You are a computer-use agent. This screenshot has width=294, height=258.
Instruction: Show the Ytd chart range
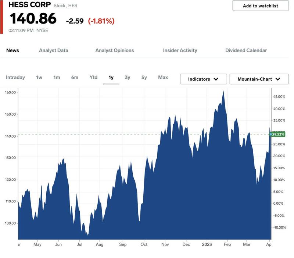pos(93,77)
